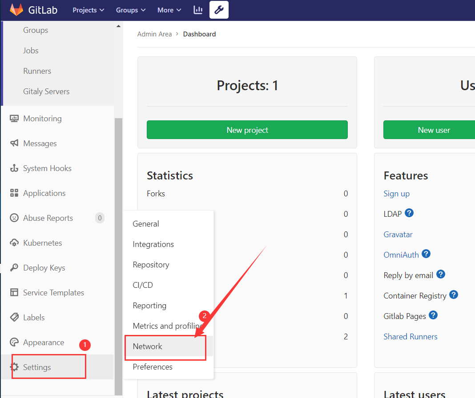Select Reporting in Settings submenu
Viewport: 475px width, 398px height.
pyautogui.click(x=149, y=306)
